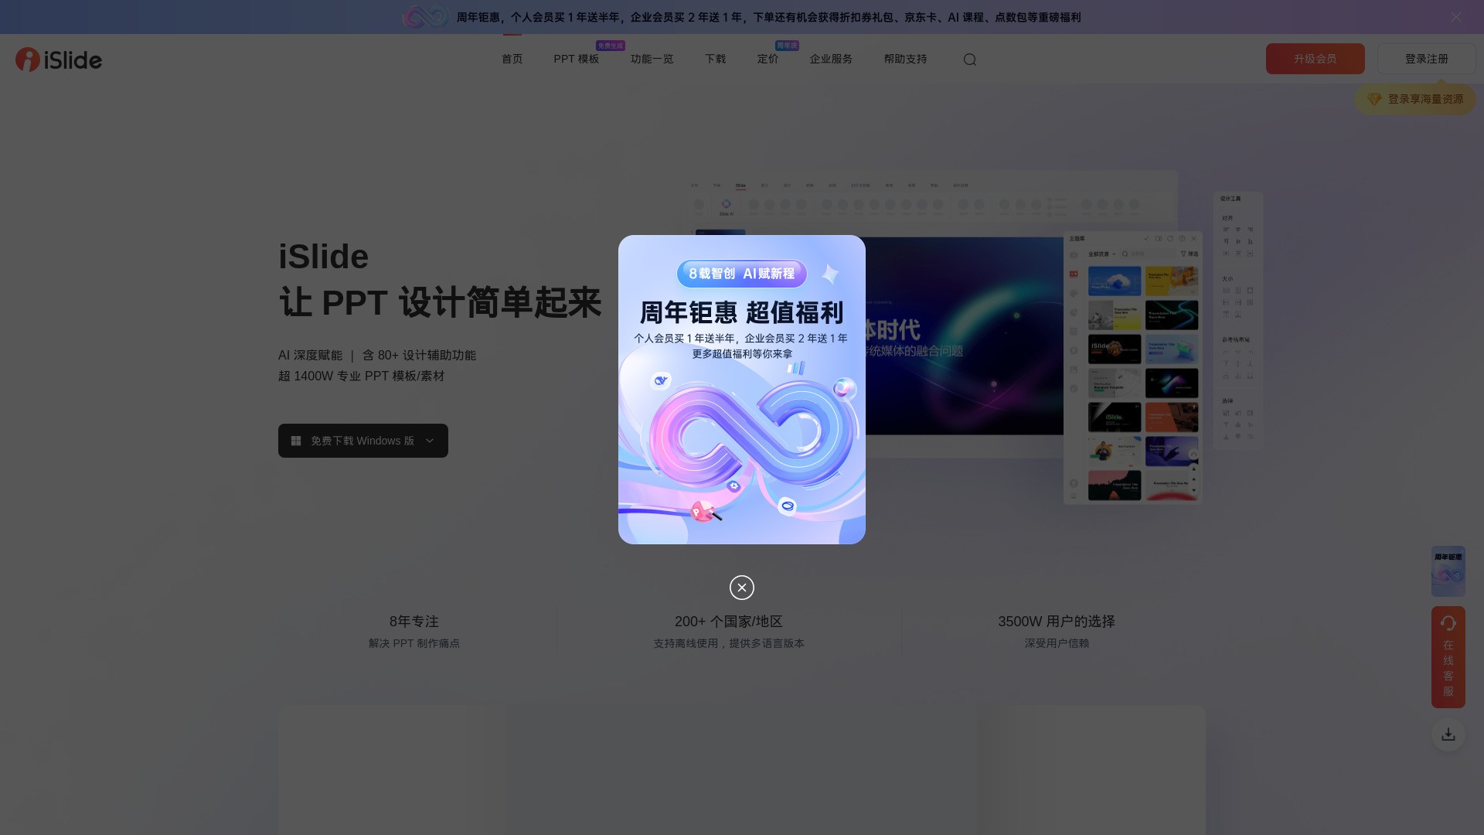Open the PPT 模板 dropdown menu
Viewport: 1484px width, 835px height.
pos(575,59)
